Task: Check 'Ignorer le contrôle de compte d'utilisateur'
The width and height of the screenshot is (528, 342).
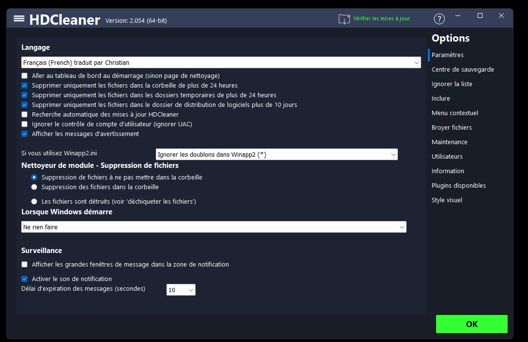Action: [x=25, y=124]
